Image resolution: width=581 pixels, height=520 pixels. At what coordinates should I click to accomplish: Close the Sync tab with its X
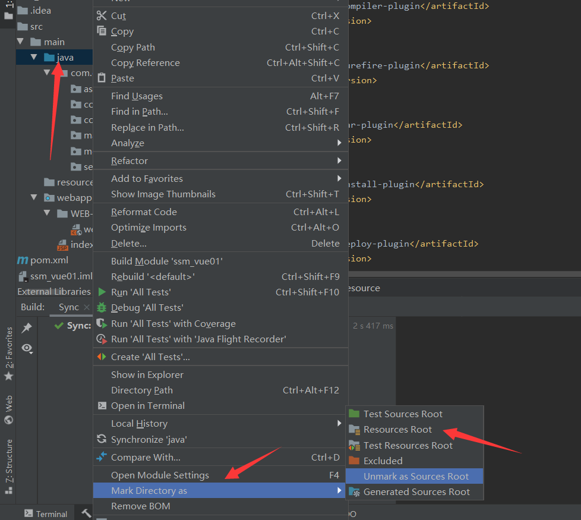(x=87, y=307)
